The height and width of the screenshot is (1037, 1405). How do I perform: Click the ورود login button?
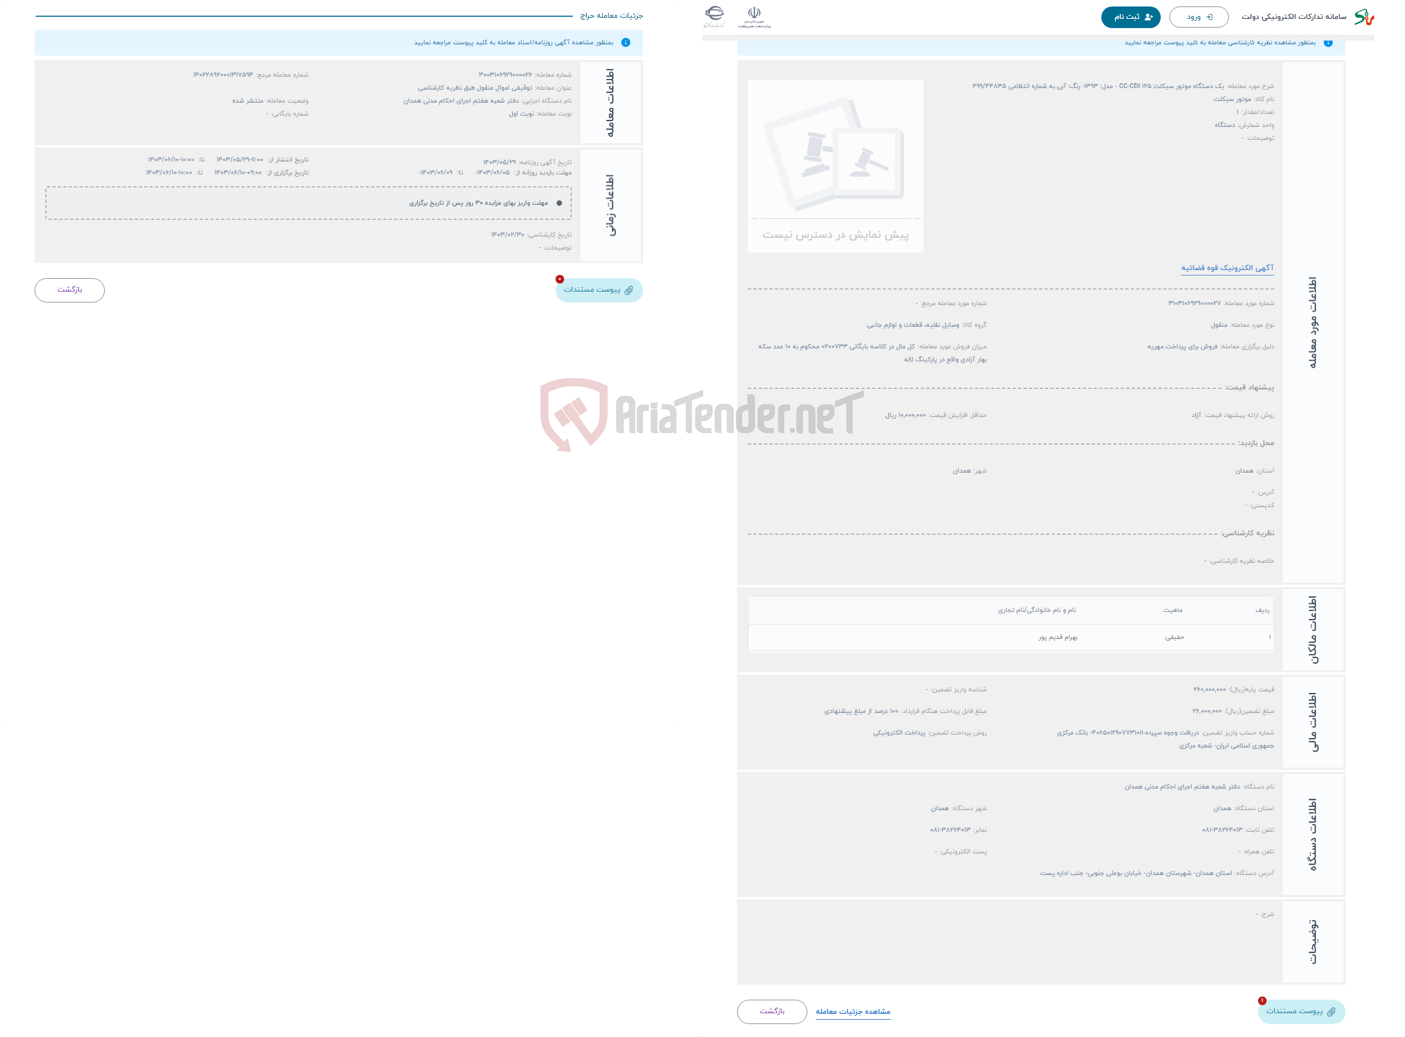click(1199, 16)
